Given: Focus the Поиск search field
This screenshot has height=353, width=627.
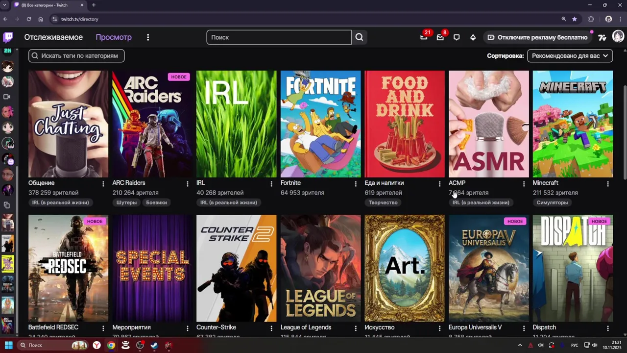Looking at the screenshot, I should click(279, 37).
